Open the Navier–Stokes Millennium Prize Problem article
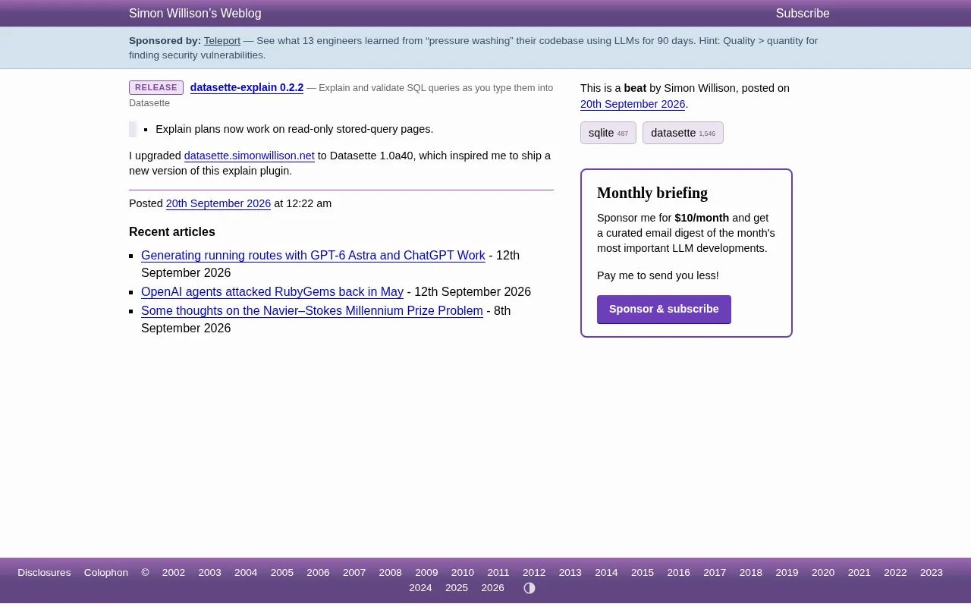This screenshot has height=607, width=971. [x=312, y=311]
